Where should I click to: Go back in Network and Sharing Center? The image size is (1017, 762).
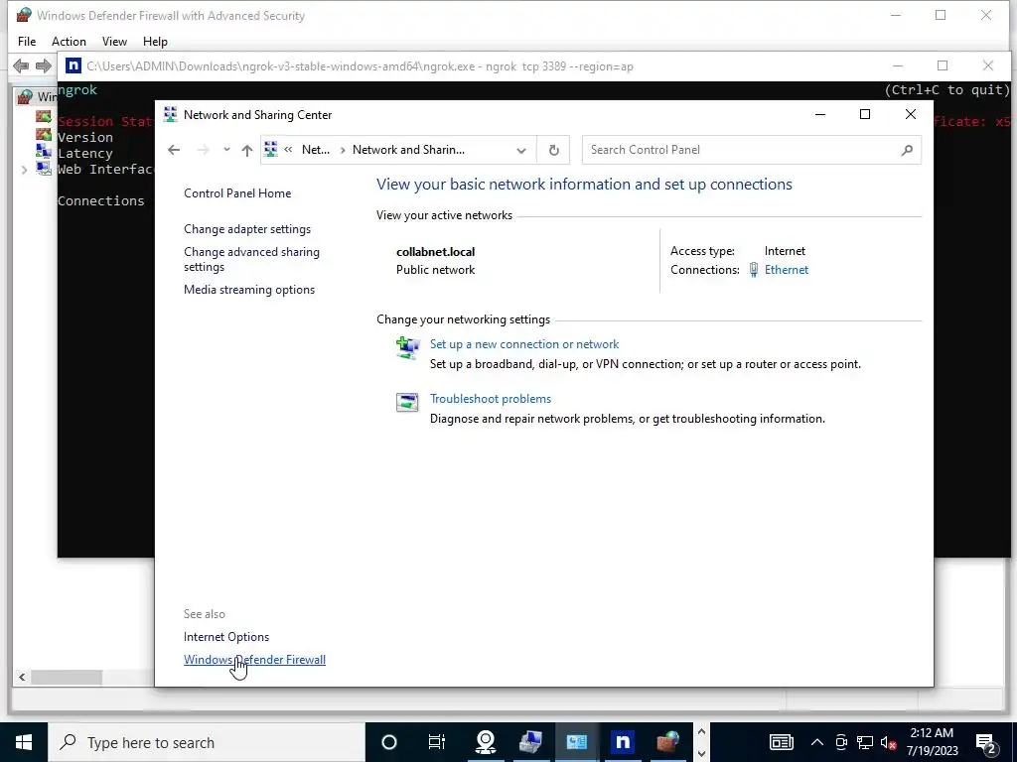[173, 151]
